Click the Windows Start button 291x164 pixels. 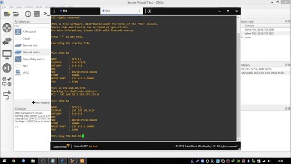click(4, 161)
